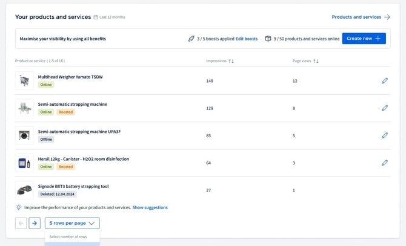Click the rocket boosts icon
406x246 pixels.
(191, 39)
